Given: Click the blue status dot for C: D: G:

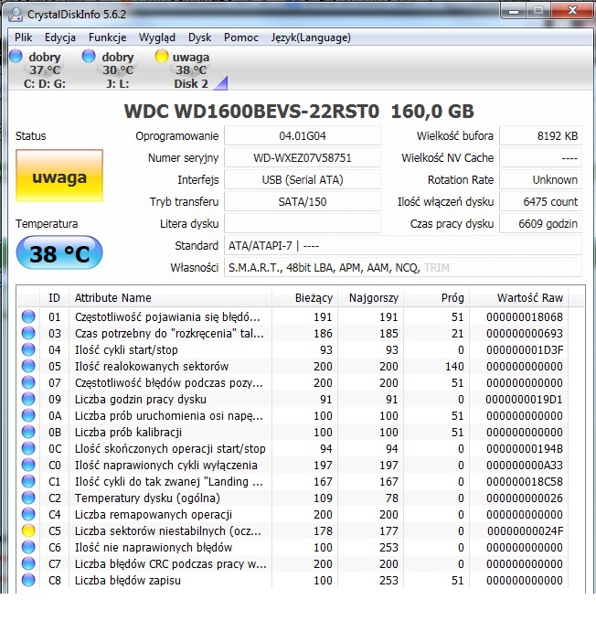Looking at the screenshot, I should coord(16,56).
